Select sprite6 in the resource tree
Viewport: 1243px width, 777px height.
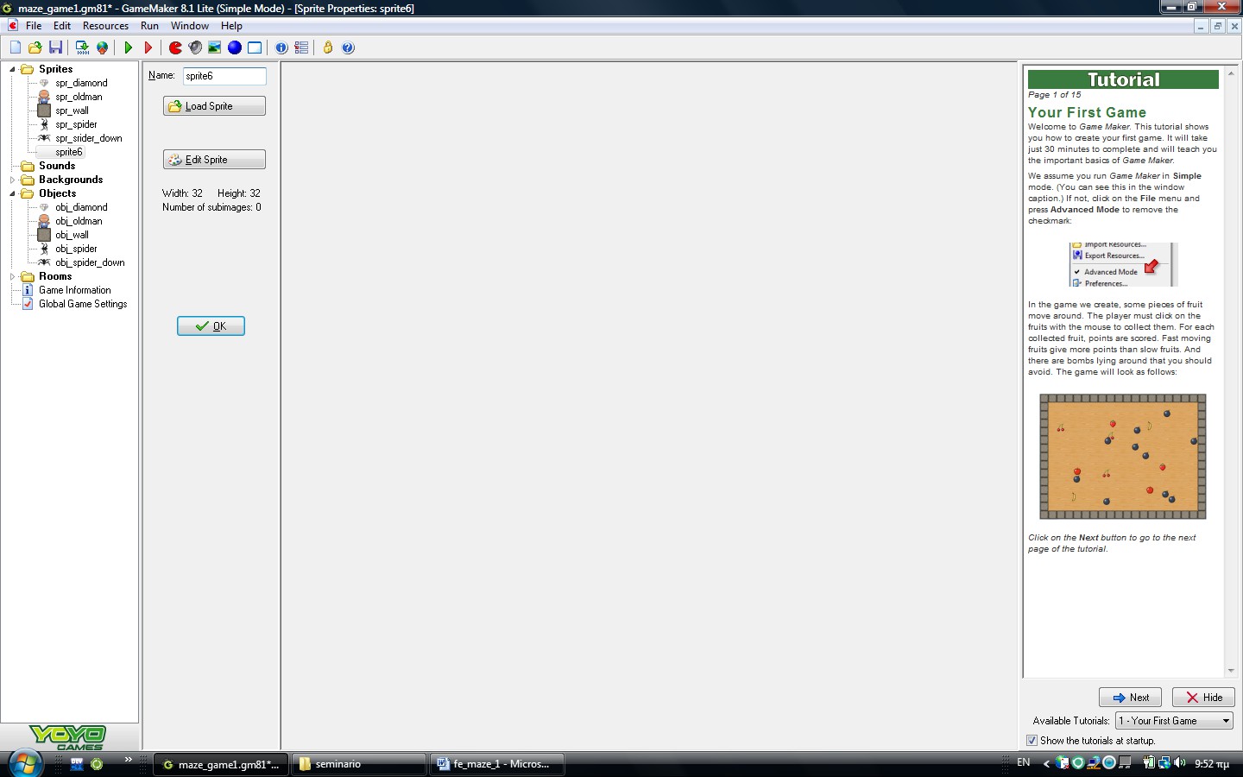[69, 152]
